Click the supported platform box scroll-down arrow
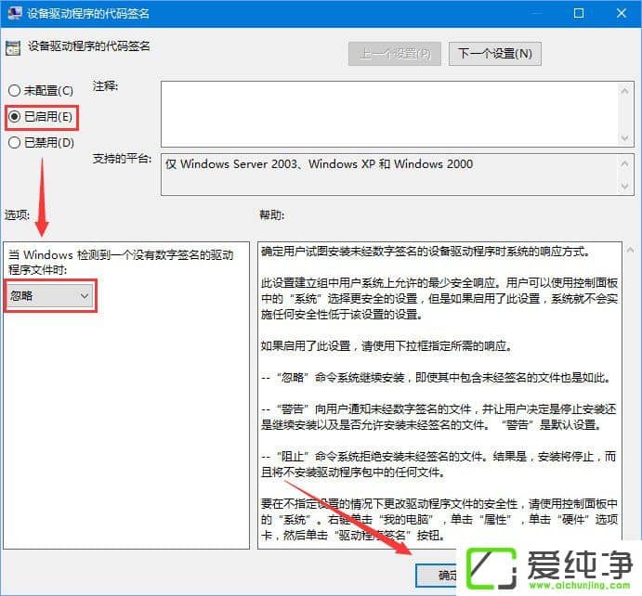 [624, 187]
